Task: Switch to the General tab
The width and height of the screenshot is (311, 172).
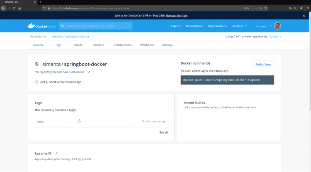Action: pos(38,45)
